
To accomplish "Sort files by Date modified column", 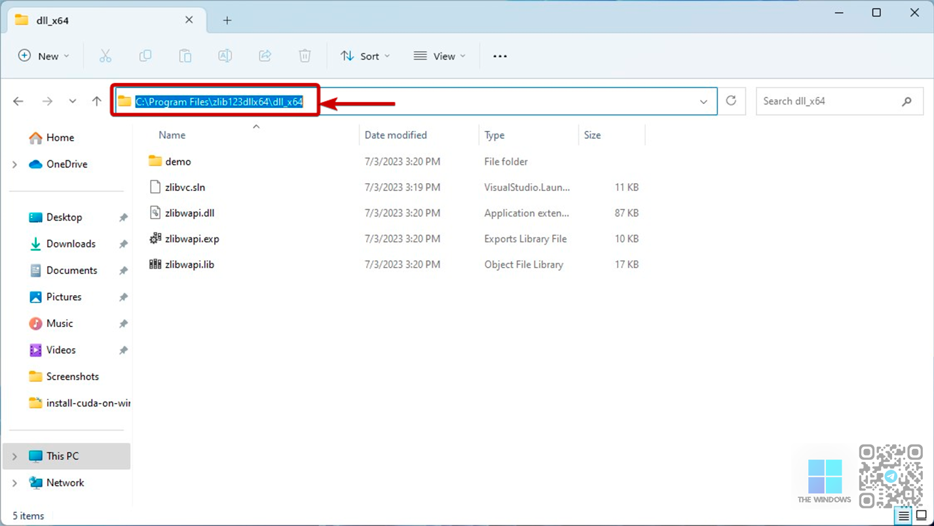I will (x=396, y=135).
